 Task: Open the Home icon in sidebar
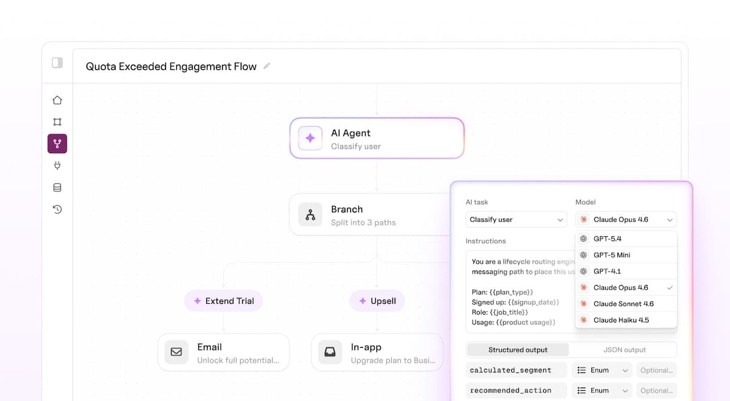click(57, 100)
